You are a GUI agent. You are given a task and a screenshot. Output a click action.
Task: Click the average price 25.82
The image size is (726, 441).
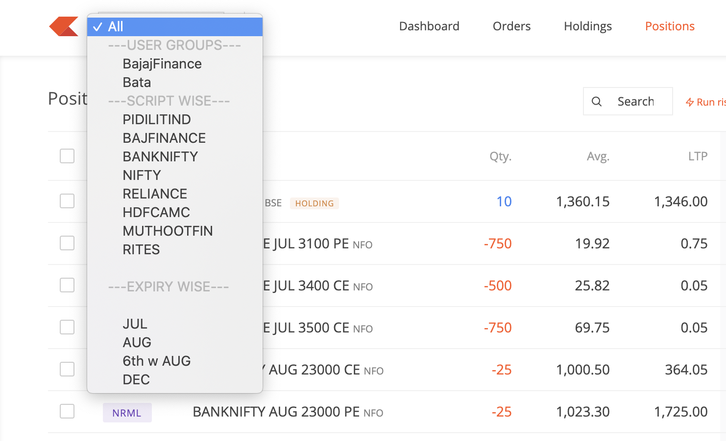coord(592,286)
